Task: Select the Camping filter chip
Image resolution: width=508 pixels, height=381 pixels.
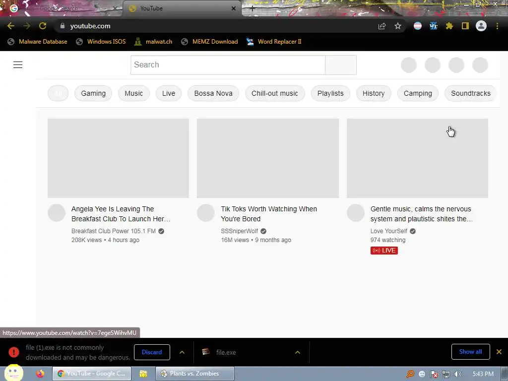Action: coord(418,93)
